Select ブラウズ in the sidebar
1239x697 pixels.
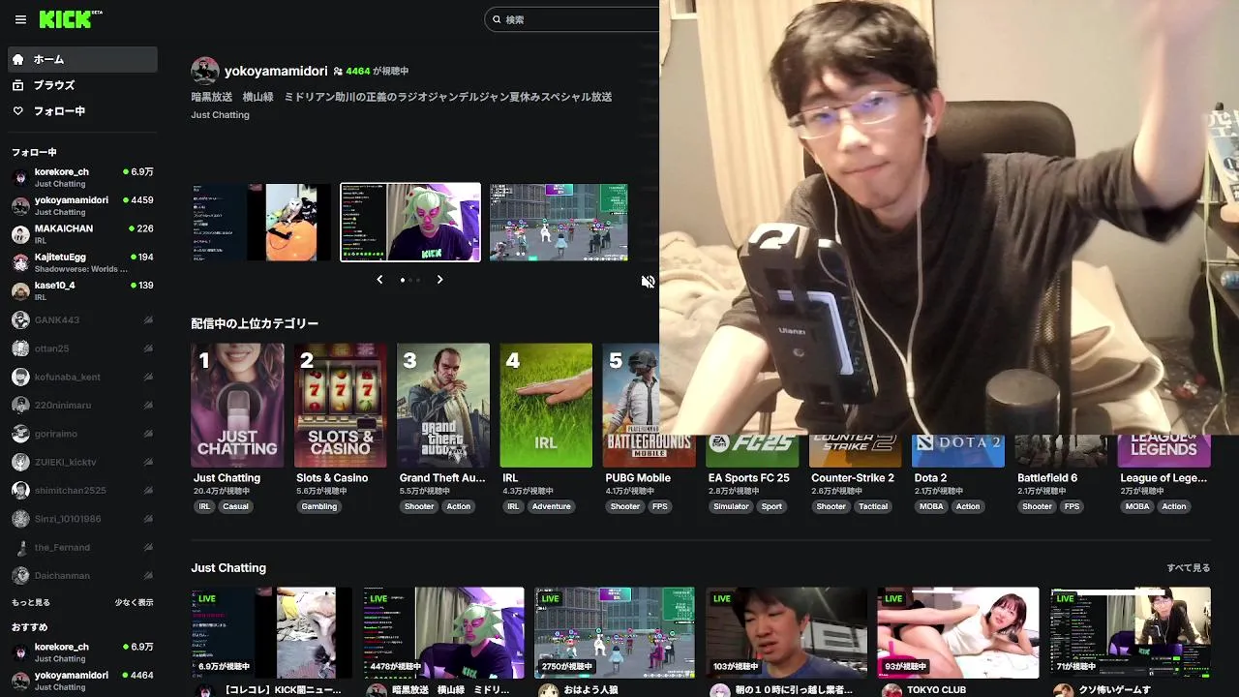pos(81,85)
